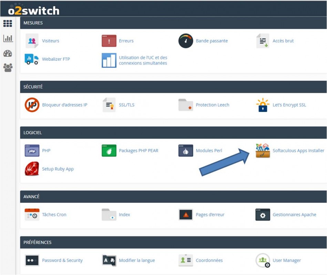This screenshot has width=327, height=275.
Task: Open Softaculous Apps Installer link
Action: click(x=298, y=151)
